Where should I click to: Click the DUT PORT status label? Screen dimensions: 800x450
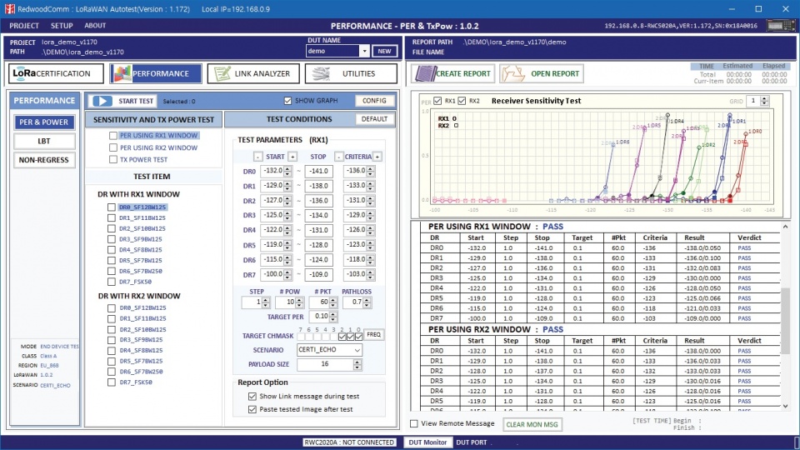(x=472, y=442)
